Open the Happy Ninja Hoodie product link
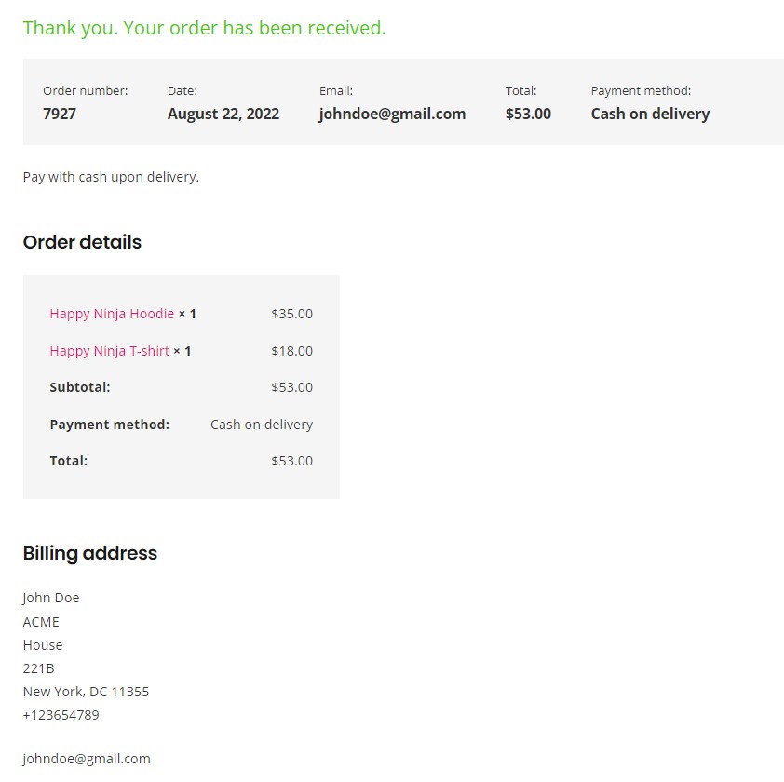The image size is (784, 782). (112, 314)
